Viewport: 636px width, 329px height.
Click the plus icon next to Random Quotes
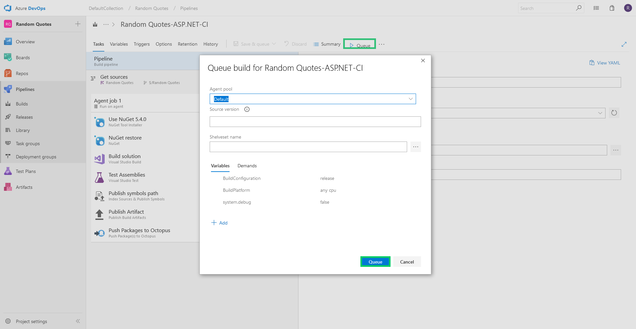[78, 24]
